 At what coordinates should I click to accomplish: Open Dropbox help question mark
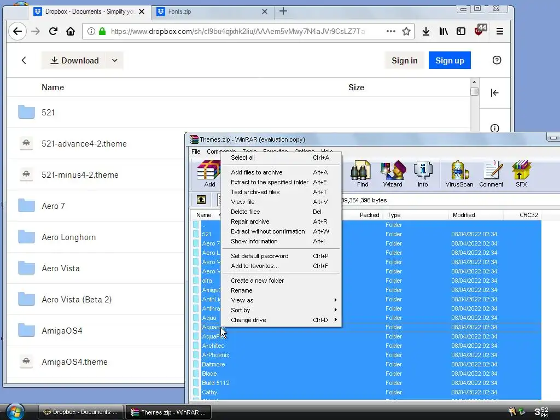[x=497, y=60]
